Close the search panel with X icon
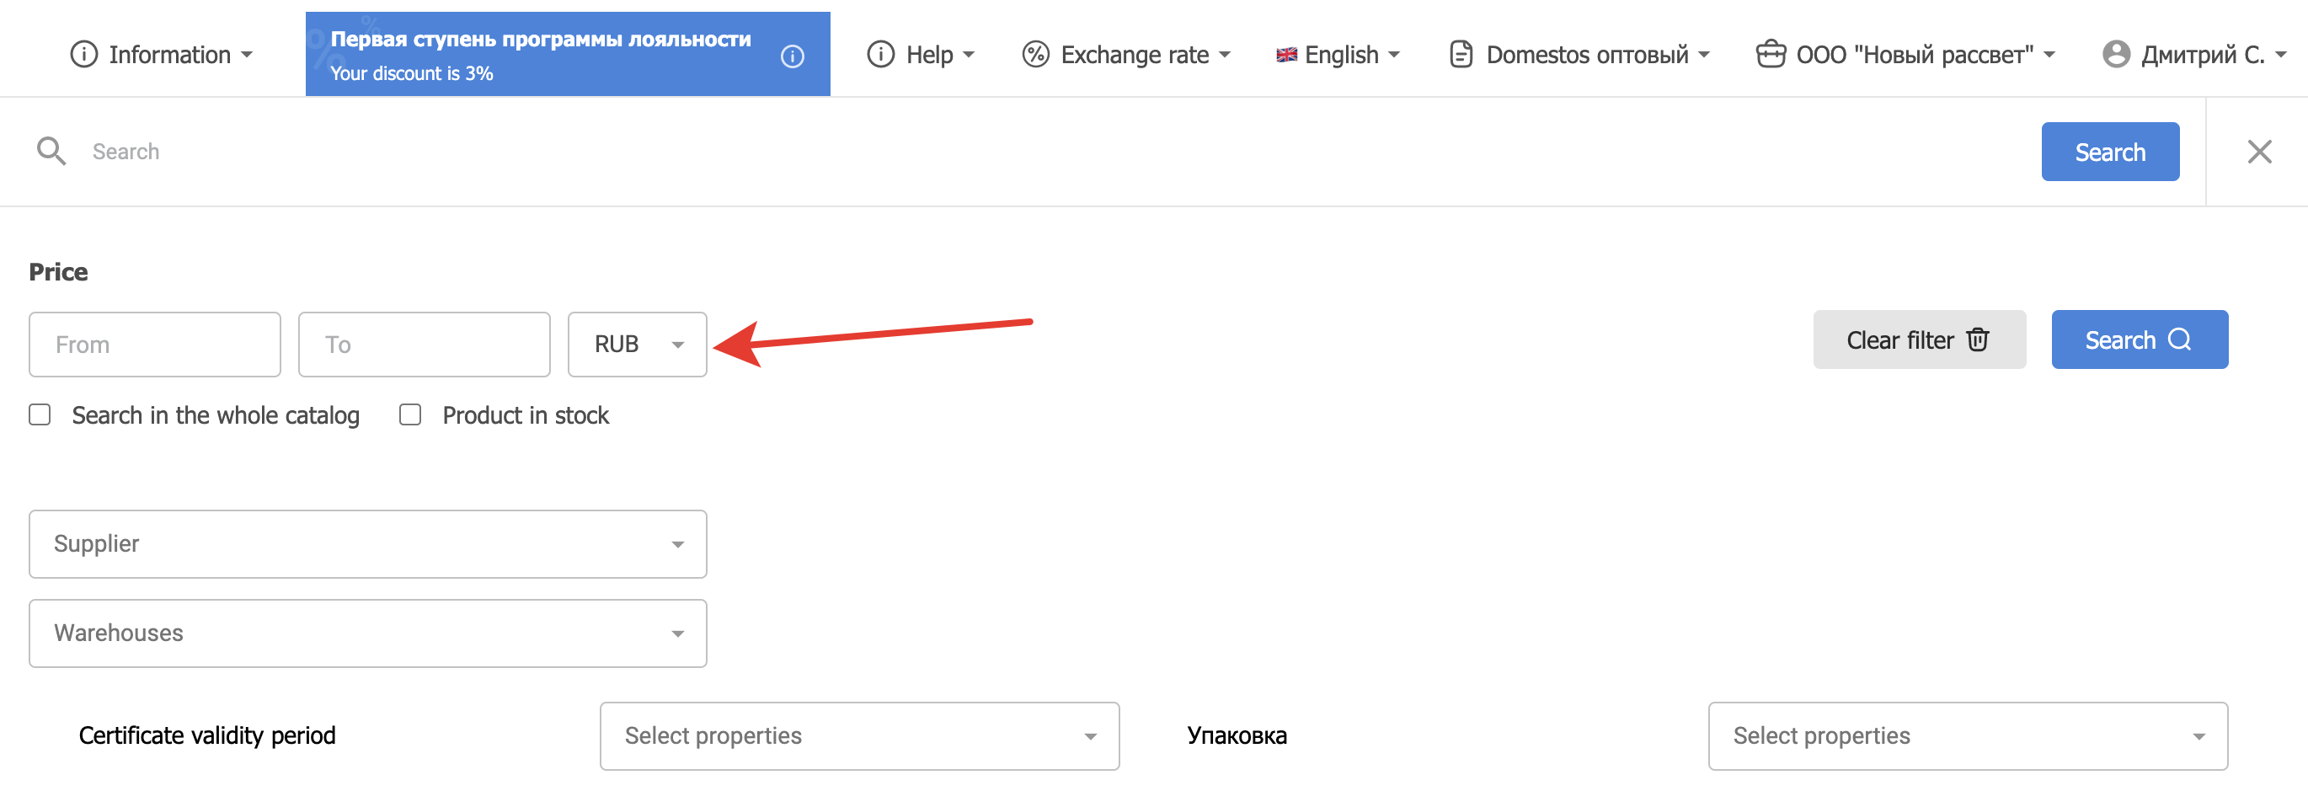Image resolution: width=2308 pixels, height=807 pixels. (x=2258, y=152)
